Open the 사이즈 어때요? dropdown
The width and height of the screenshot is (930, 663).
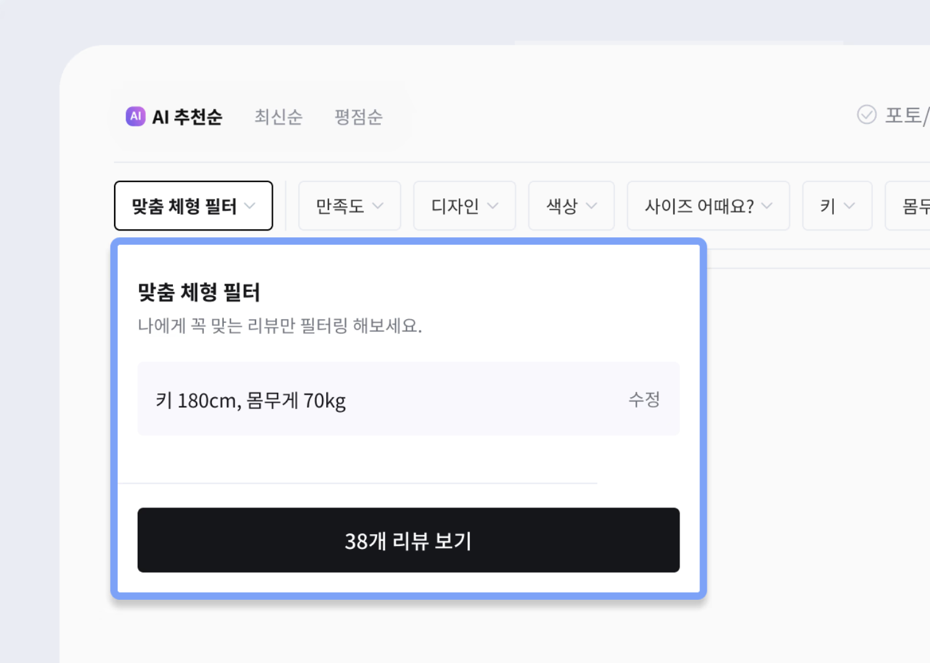click(x=707, y=206)
